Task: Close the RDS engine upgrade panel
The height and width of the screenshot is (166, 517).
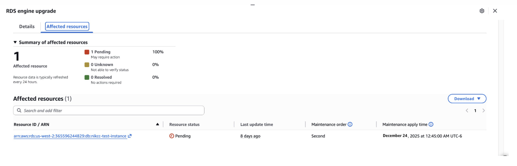Action: click(x=495, y=11)
